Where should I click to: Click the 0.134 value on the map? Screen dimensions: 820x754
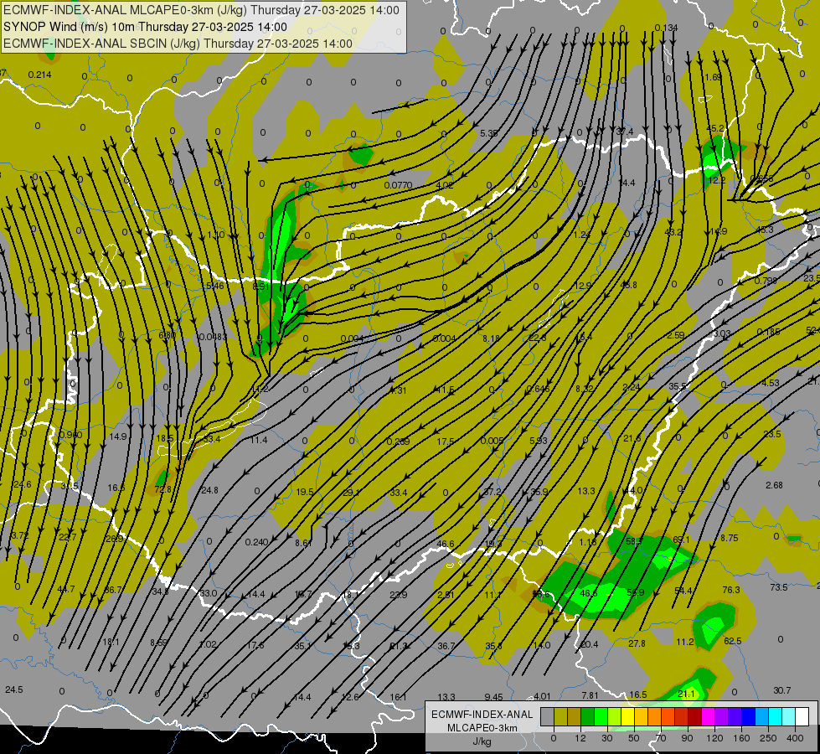(x=666, y=28)
